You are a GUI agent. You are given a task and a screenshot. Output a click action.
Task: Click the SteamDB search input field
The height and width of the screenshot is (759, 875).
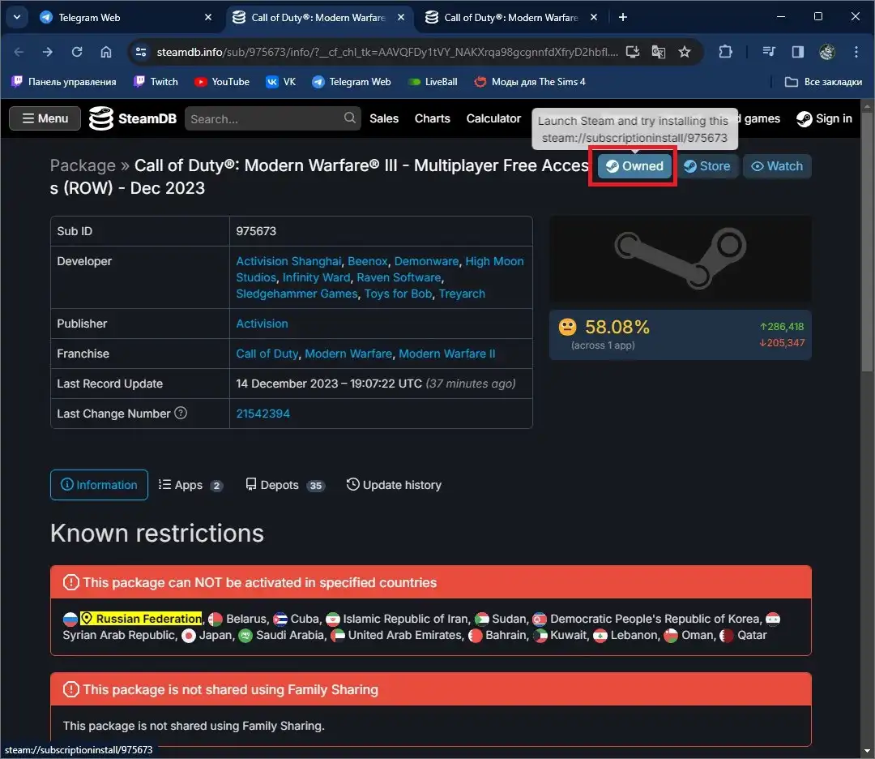(264, 118)
